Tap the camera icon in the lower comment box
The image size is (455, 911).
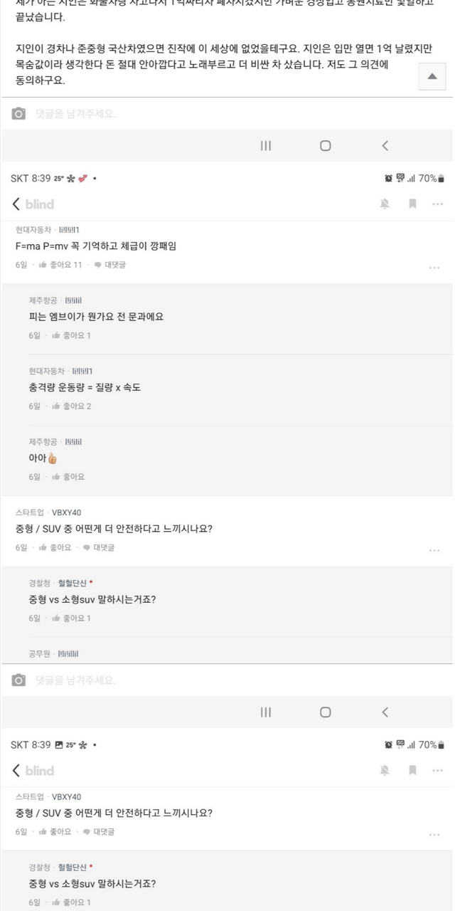click(18, 680)
